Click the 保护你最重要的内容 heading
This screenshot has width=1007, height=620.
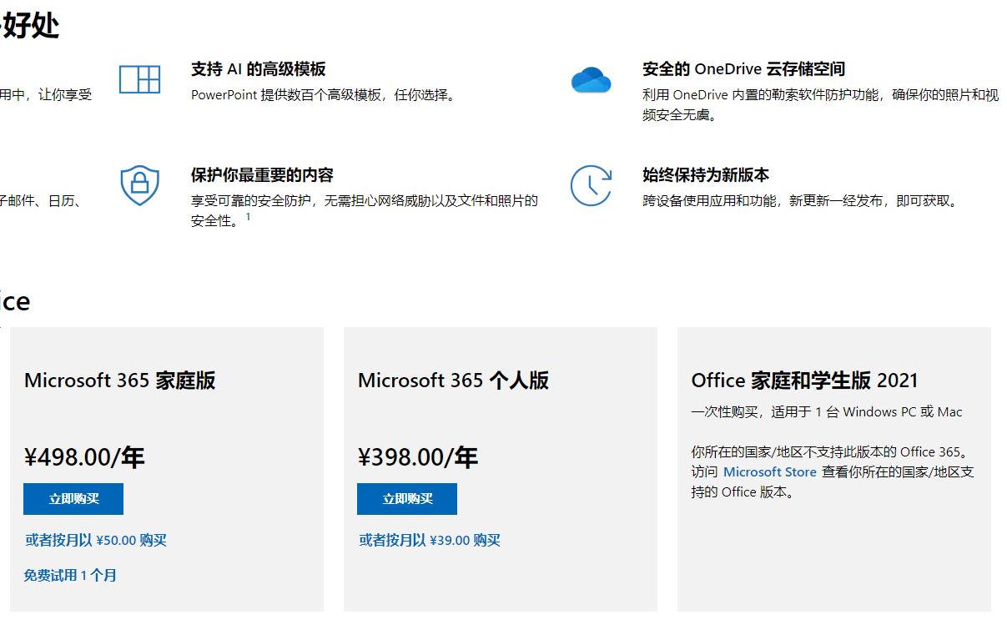(x=262, y=175)
